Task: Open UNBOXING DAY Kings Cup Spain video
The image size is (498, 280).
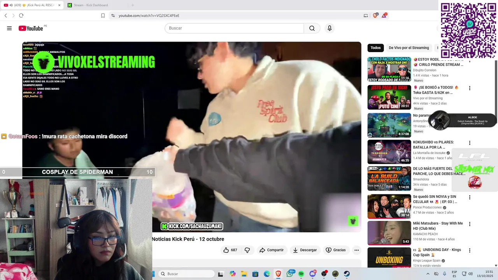Action: (437, 252)
